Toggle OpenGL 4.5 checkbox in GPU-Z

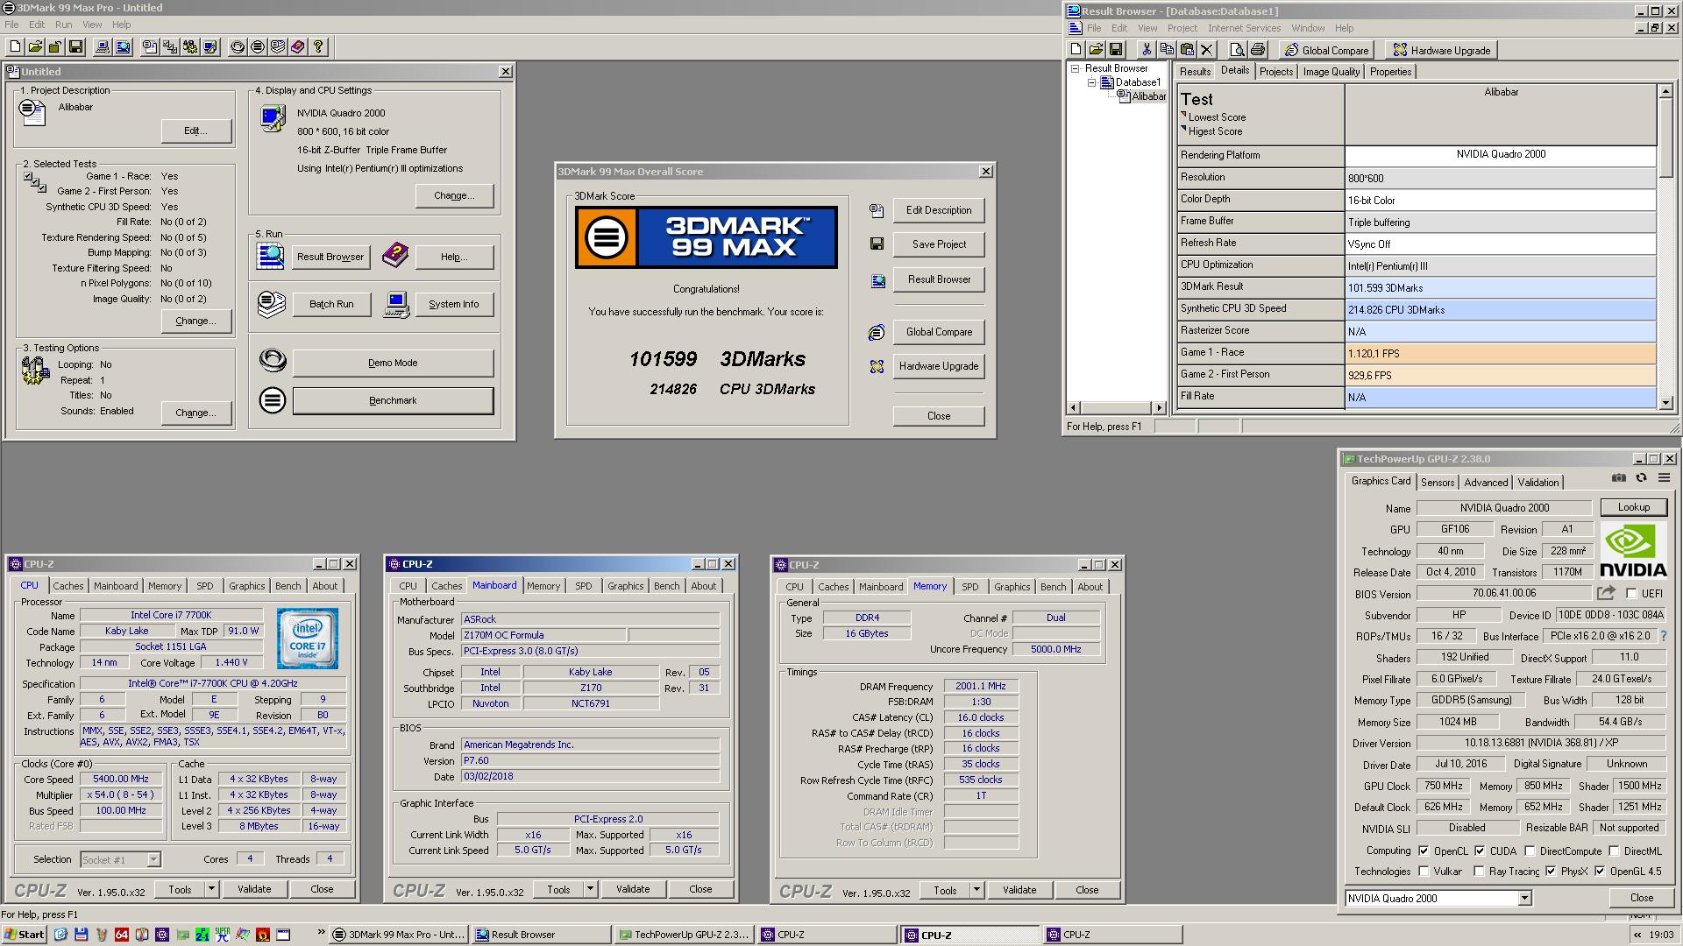click(x=1600, y=872)
